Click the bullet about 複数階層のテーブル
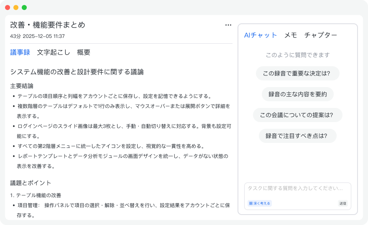Screen dimensions: 368x225 pyautogui.click(x=123, y=111)
